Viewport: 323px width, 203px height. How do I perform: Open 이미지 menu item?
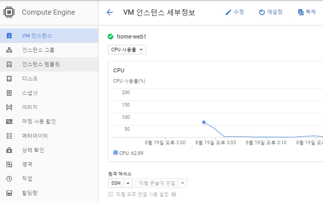coord(49,107)
